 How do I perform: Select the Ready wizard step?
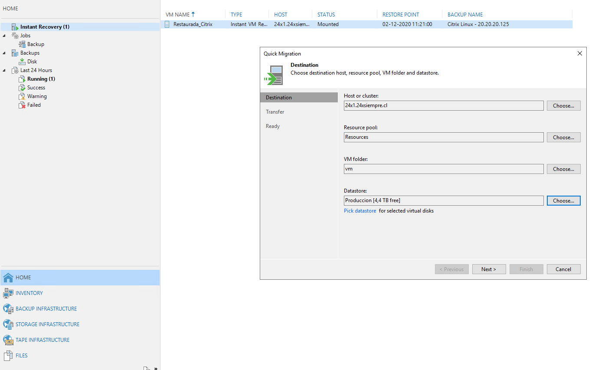coord(272,126)
